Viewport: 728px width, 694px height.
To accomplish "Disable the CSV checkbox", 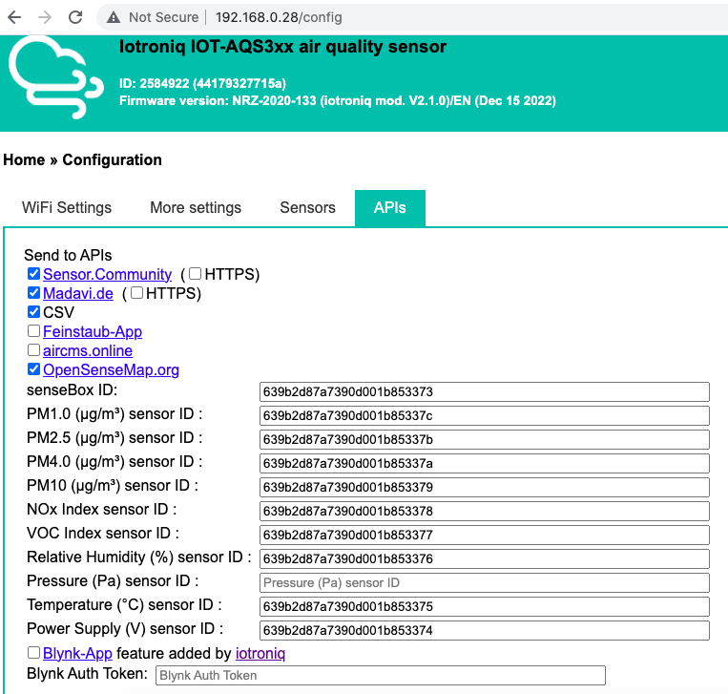I will [x=34, y=312].
